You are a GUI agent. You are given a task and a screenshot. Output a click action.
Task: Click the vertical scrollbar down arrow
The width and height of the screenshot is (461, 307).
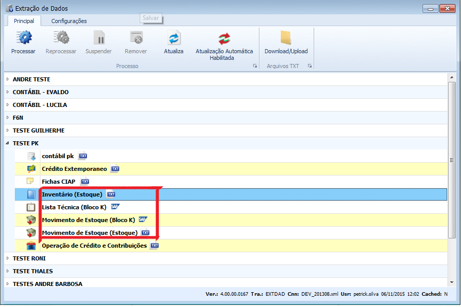(451, 282)
